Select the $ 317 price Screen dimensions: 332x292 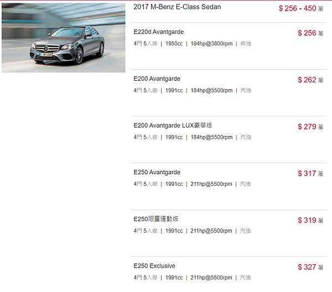[x=310, y=174]
